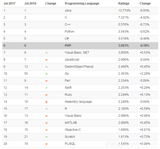160x149 pixels.
Task: Click the Objective-C language name
Action: (x=73, y=130)
